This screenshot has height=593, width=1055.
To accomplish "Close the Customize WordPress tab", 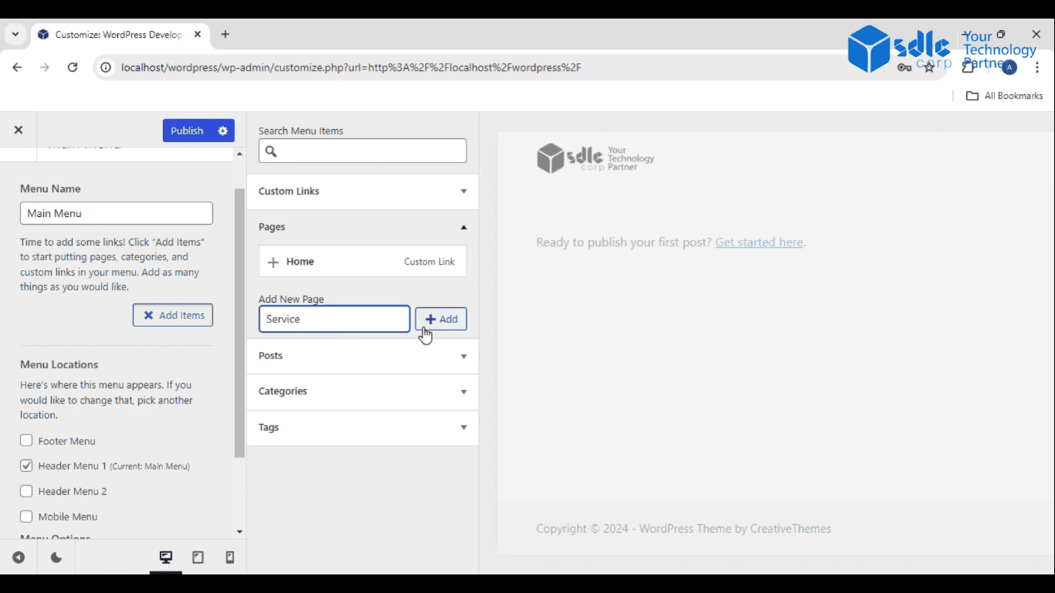I will pos(198,34).
